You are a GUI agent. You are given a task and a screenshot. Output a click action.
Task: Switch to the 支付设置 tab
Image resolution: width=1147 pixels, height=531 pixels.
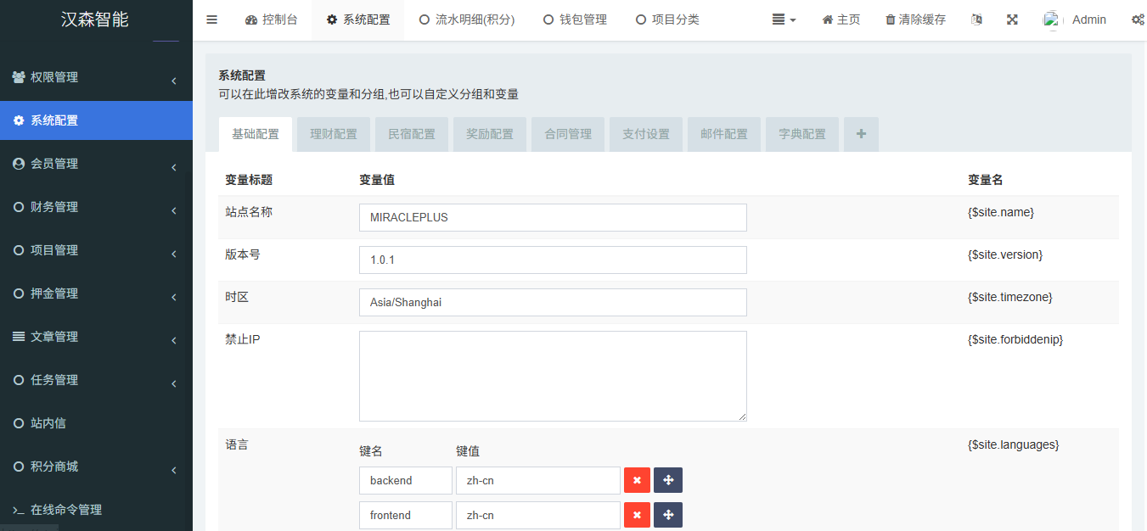point(645,134)
